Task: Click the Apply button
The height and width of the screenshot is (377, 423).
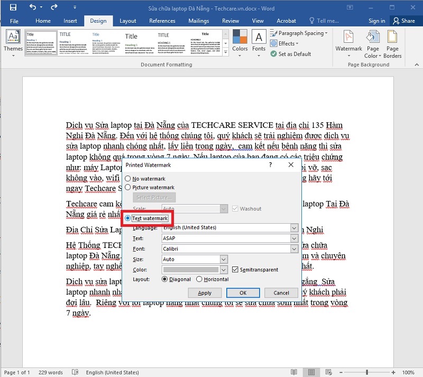Action: click(205, 292)
